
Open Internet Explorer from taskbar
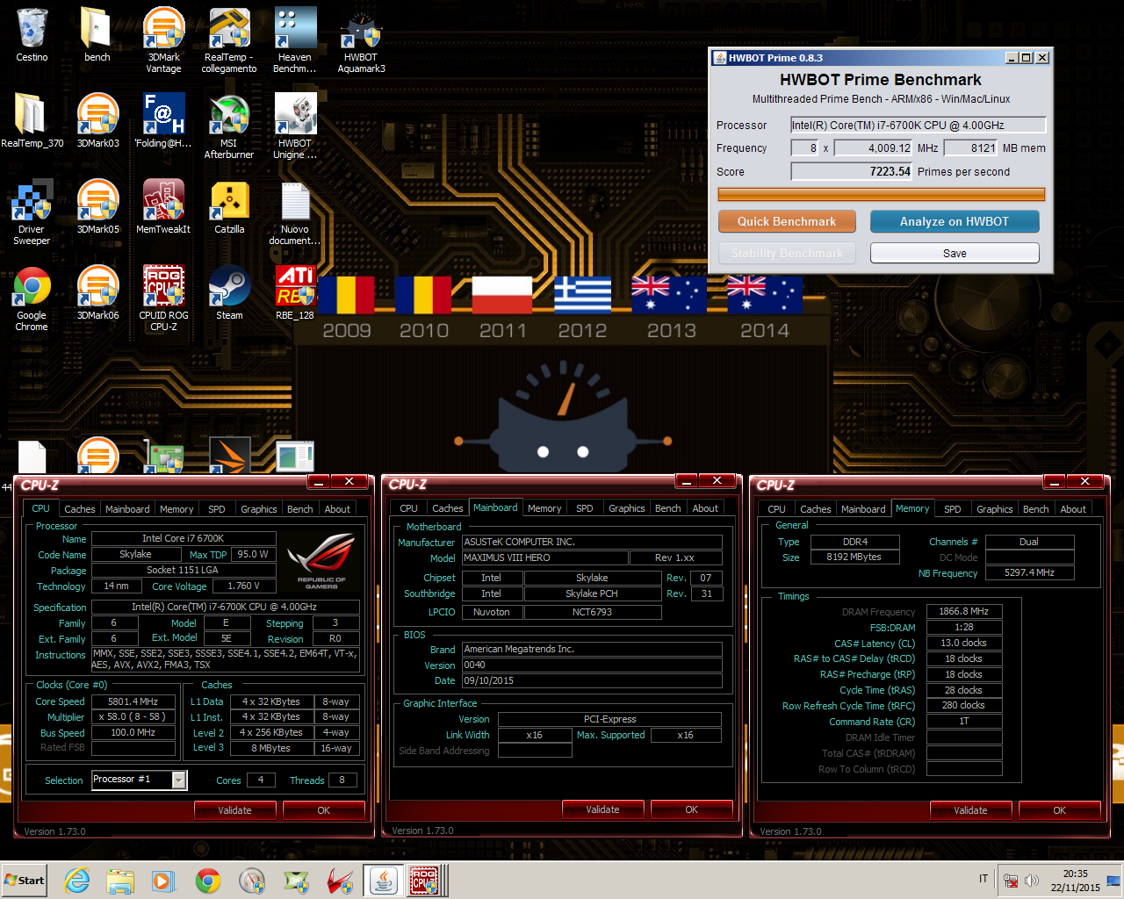tap(77, 881)
